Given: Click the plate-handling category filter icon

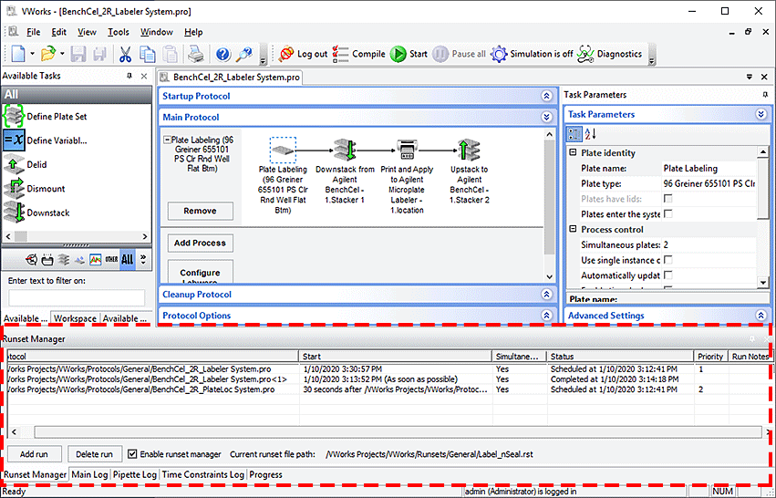Looking at the screenshot, I should [47, 259].
